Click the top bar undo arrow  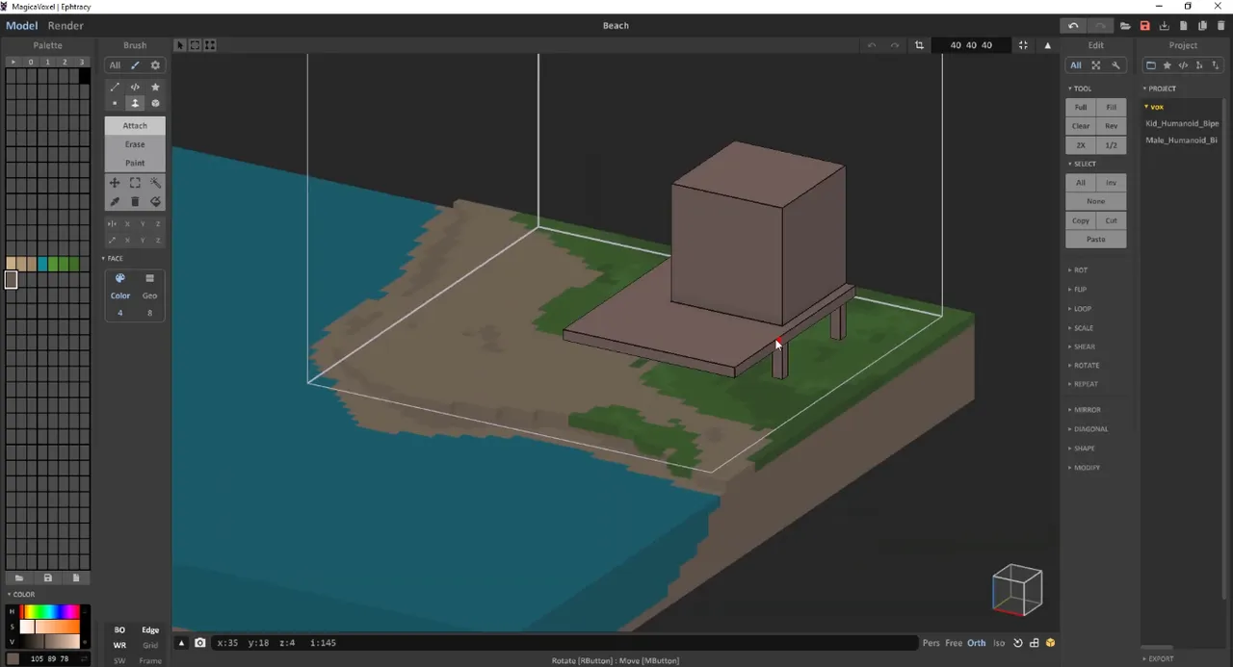(1073, 26)
